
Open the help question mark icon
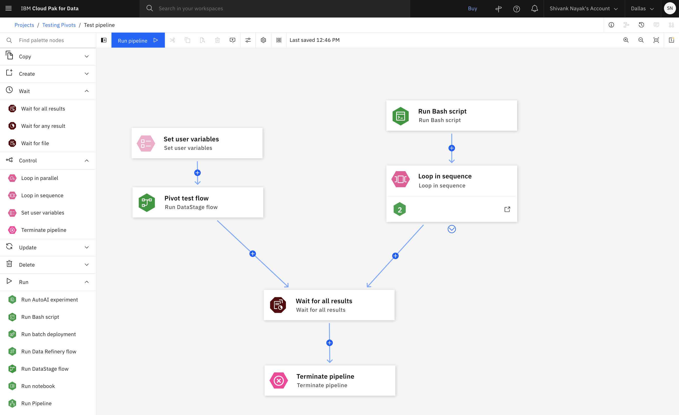(516, 9)
